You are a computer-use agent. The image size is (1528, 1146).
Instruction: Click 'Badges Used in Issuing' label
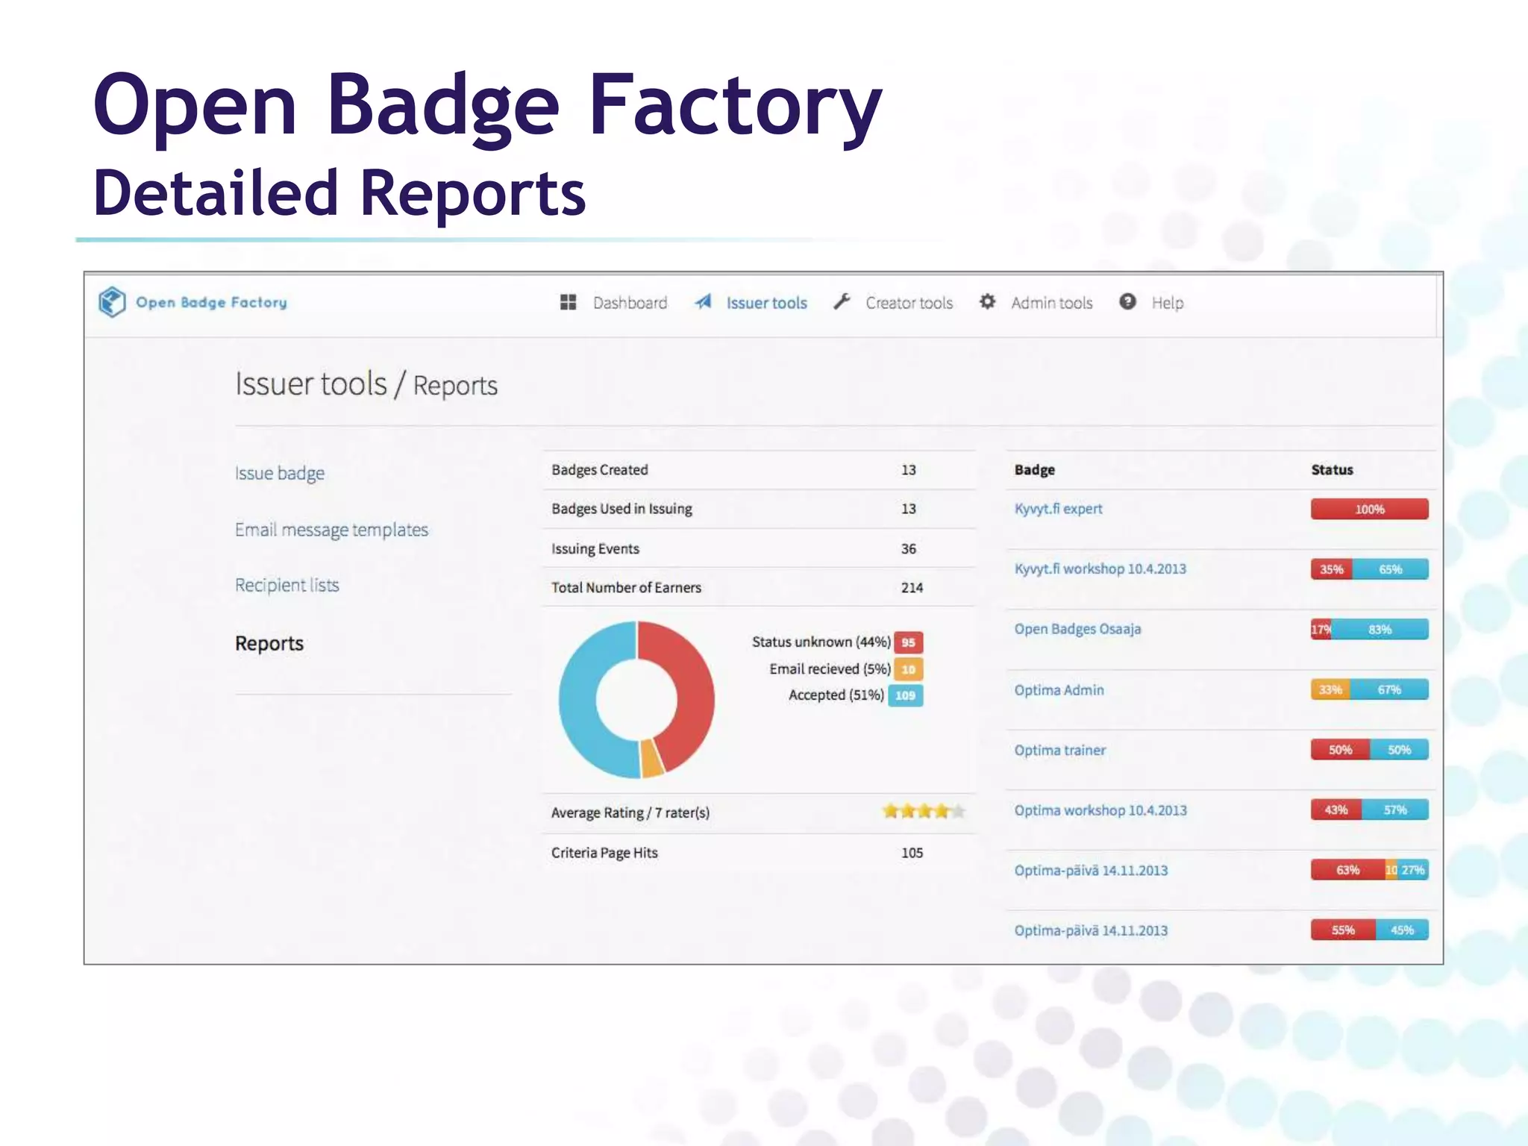click(621, 509)
